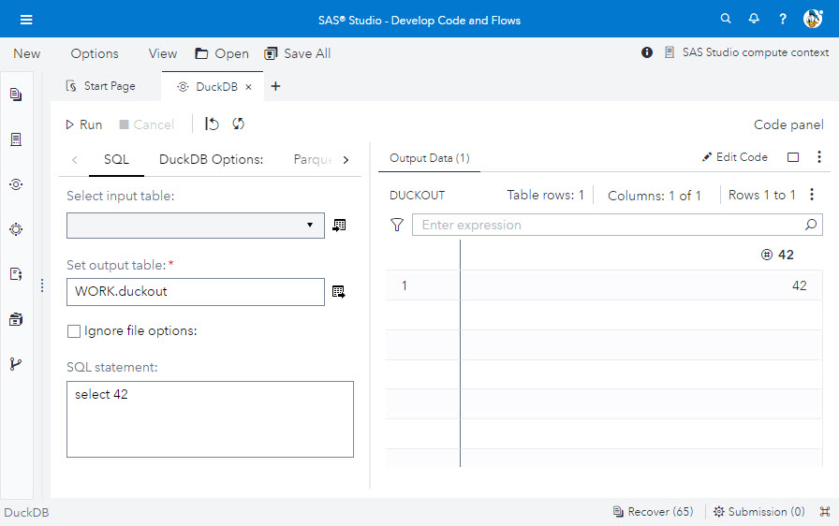Select row 1 cell value 42

coord(641,285)
